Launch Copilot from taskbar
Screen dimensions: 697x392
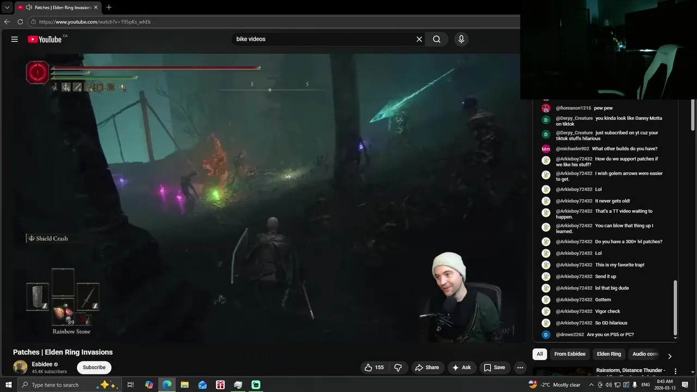149,385
